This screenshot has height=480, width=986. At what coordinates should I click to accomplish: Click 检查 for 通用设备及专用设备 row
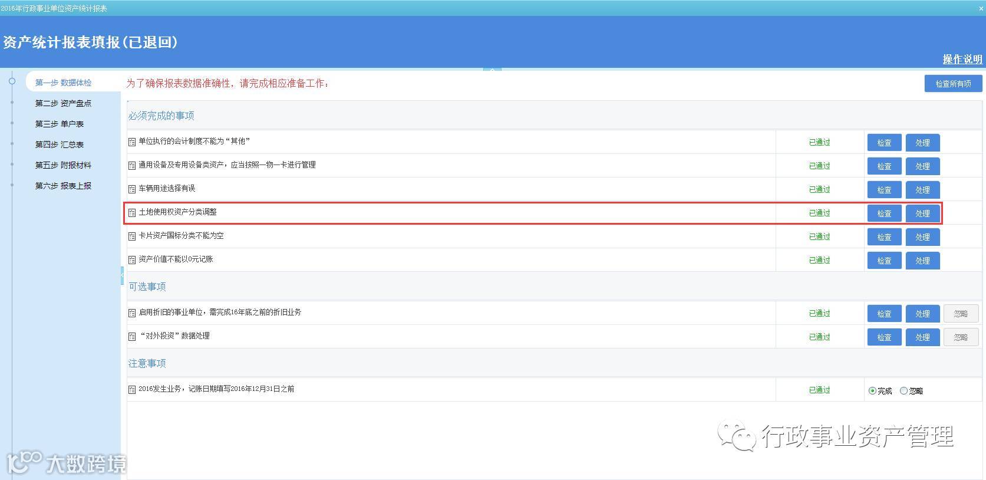pyautogui.click(x=884, y=166)
